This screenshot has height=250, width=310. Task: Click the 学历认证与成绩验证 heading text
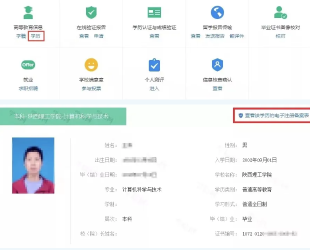(x=154, y=27)
